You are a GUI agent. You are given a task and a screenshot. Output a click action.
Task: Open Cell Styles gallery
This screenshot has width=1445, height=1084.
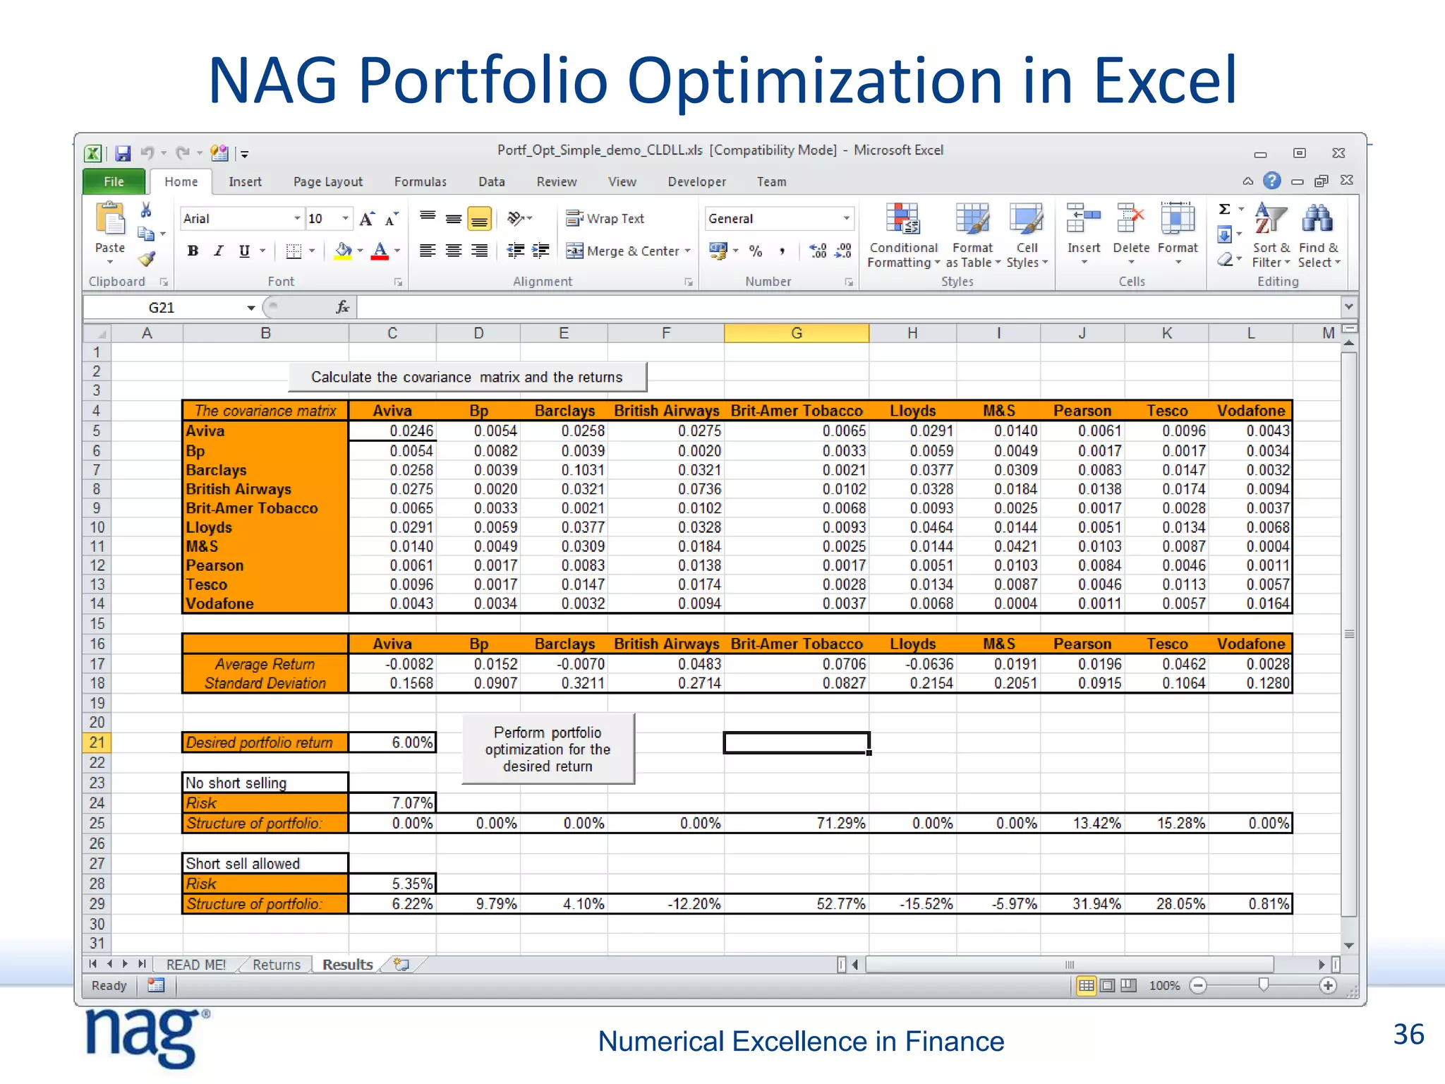coord(1027,235)
